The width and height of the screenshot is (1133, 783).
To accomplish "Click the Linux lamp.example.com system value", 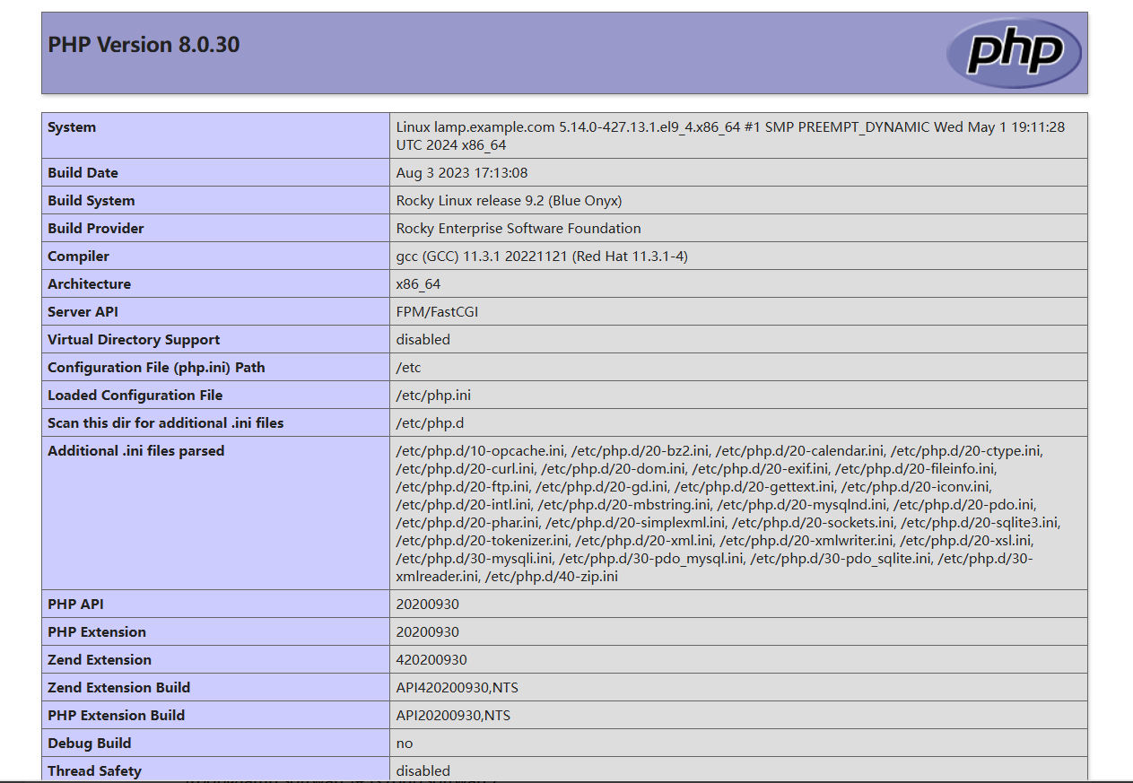I will [x=730, y=135].
